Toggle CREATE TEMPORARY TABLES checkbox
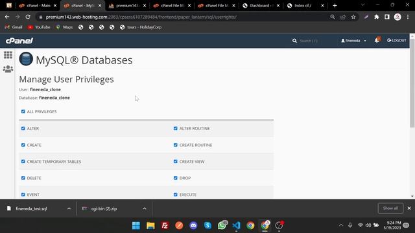 coord(23,161)
